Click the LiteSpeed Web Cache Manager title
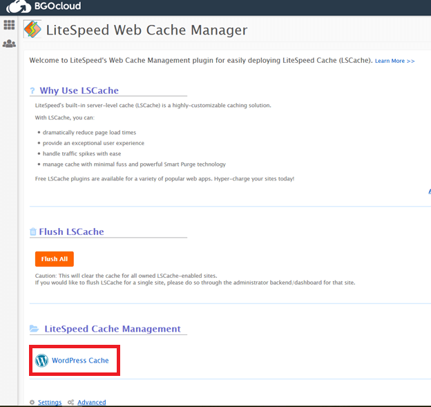Viewport: 431px width, 407px height. coord(147,30)
